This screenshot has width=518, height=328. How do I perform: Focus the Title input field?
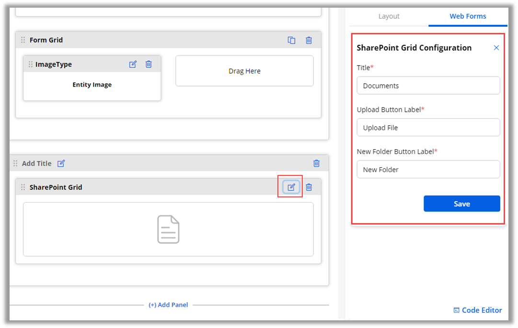(428, 86)
